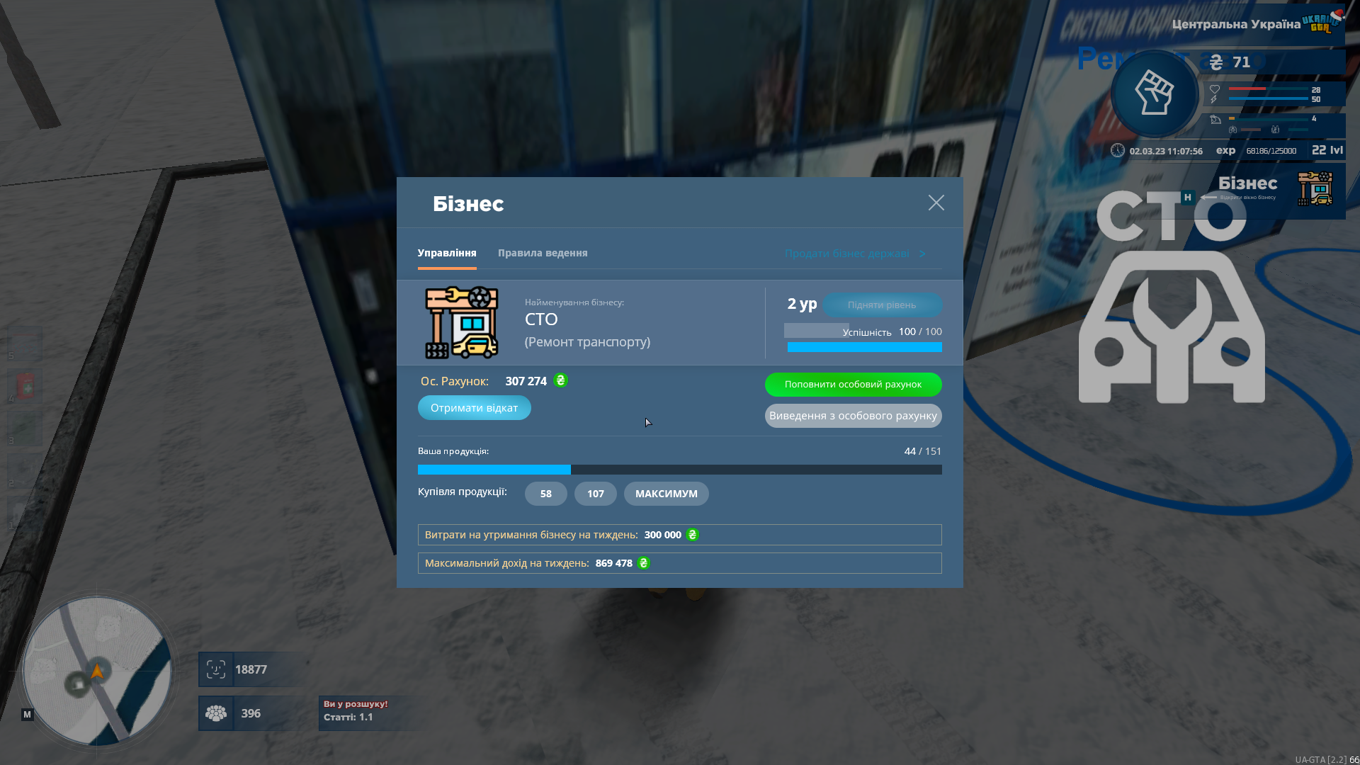This screenshot has height=765, width=1360.
Task: Click the medkit inventory slot icon
Action: (x=25, y=387)
